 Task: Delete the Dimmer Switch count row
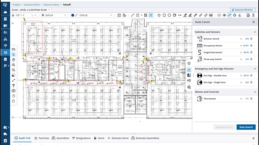pyautogui.click(x=251, y=39)
